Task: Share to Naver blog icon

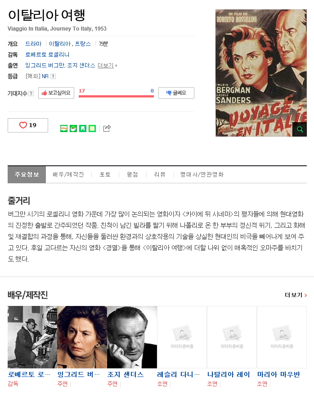Action: 64,128
